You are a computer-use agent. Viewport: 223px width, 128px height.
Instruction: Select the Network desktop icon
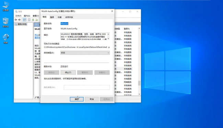pos(6,39)
